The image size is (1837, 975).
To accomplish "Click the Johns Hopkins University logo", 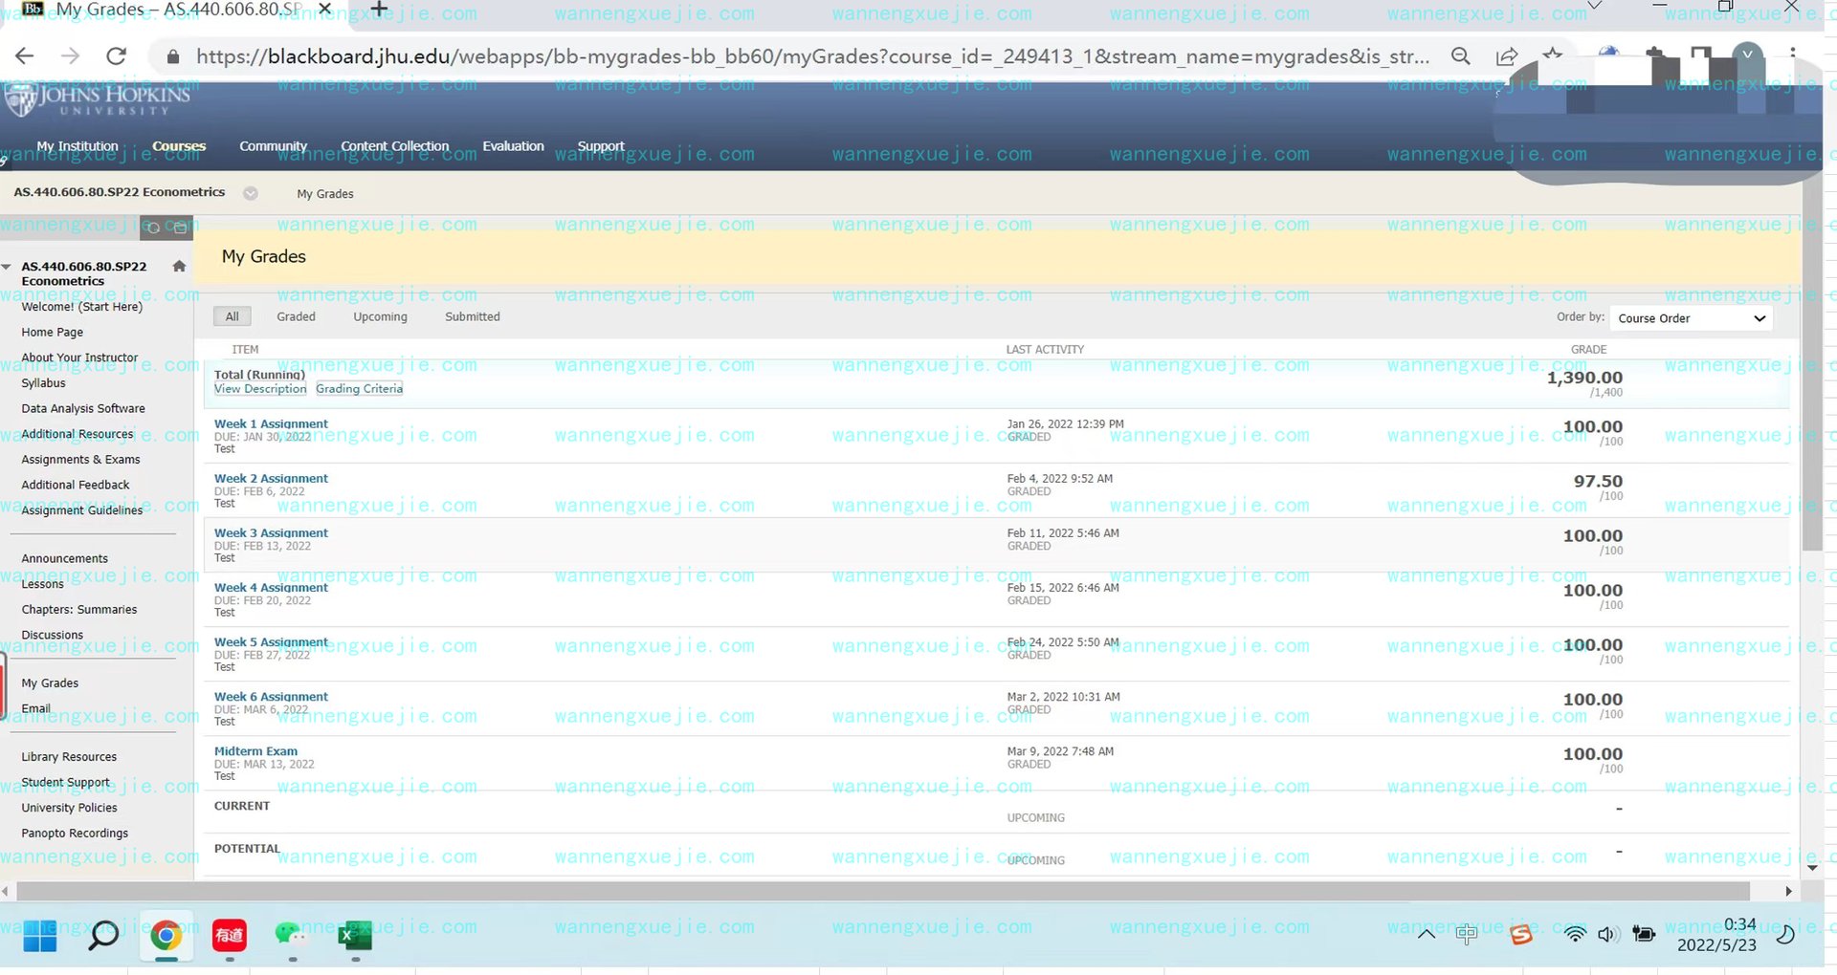I will (97, 99).
